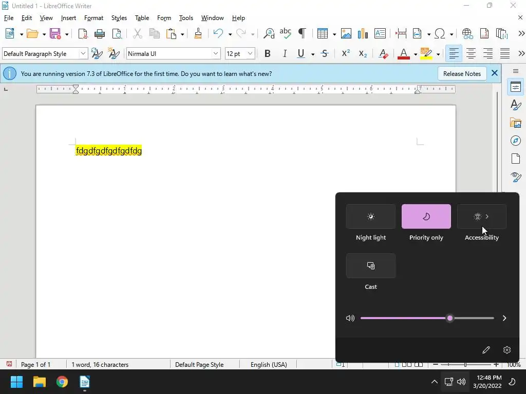Open the sidebar Page panel
This screenshot has width=526, height=394.
click(516, 159)
